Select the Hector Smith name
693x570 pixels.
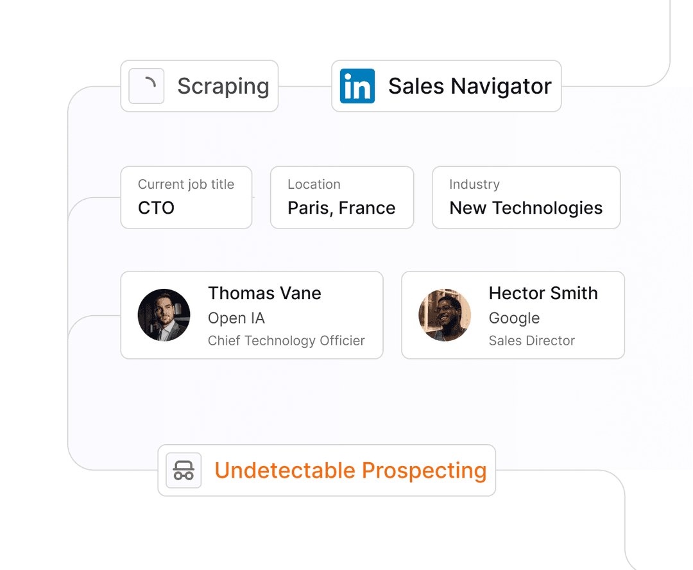[x=543, y=293]
